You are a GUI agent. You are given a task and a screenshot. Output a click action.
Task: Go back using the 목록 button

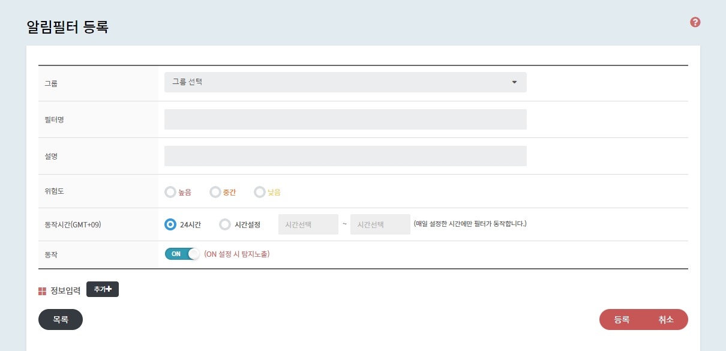click(x=61, y=320)
